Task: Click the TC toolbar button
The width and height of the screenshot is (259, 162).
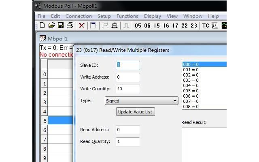Action: pos(206,26)
